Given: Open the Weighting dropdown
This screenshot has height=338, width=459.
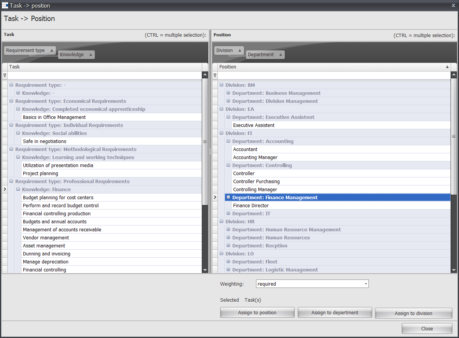Looking at the screenshot, I should [x=366, y=284].
